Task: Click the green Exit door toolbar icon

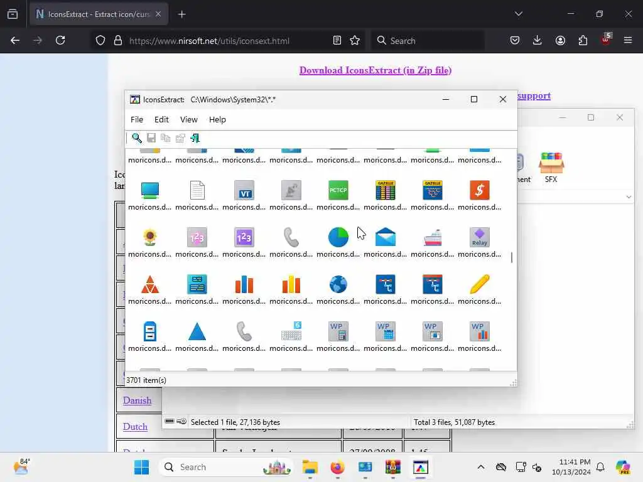Action: coord(195,138)
